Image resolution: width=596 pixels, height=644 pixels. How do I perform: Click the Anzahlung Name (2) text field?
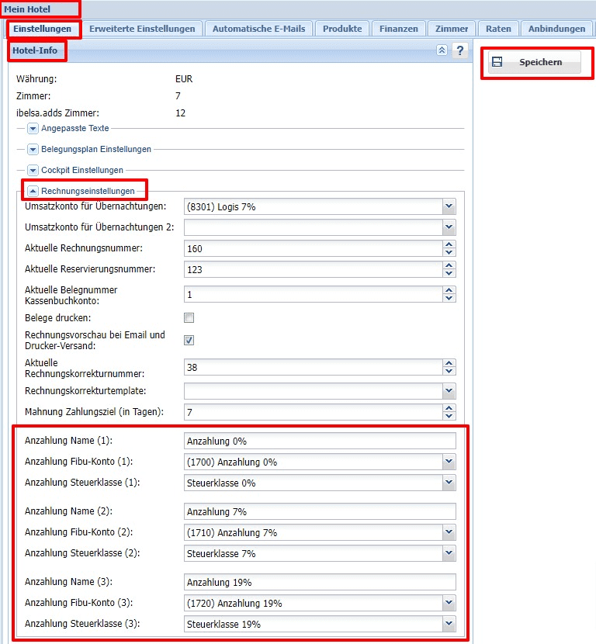(x=320, y=511)
